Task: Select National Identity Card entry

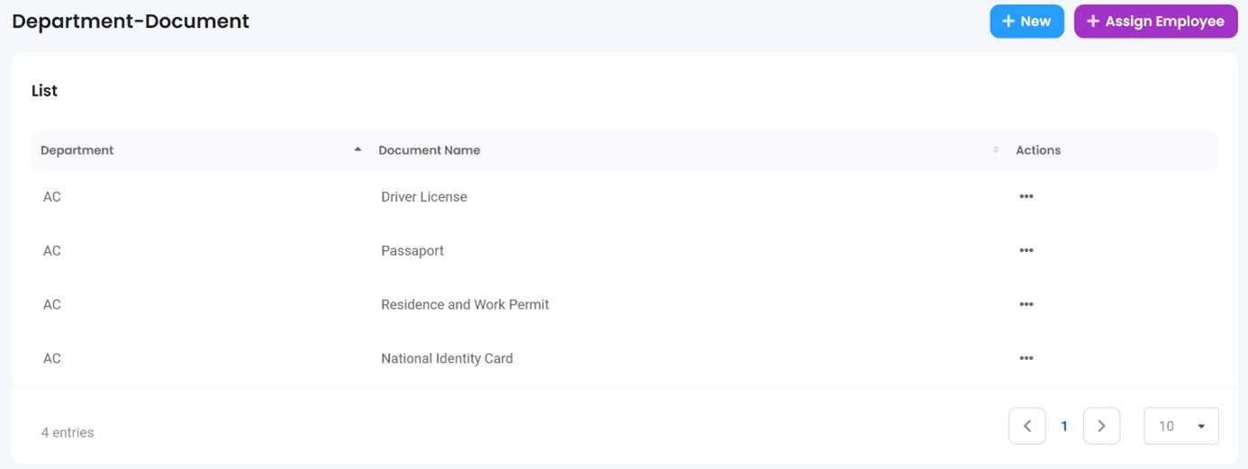Action: pyautogui.click(x=447, y=358)
